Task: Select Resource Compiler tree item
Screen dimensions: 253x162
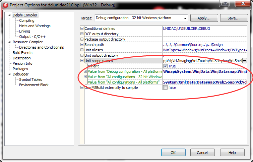Action: tap(27, 42)
